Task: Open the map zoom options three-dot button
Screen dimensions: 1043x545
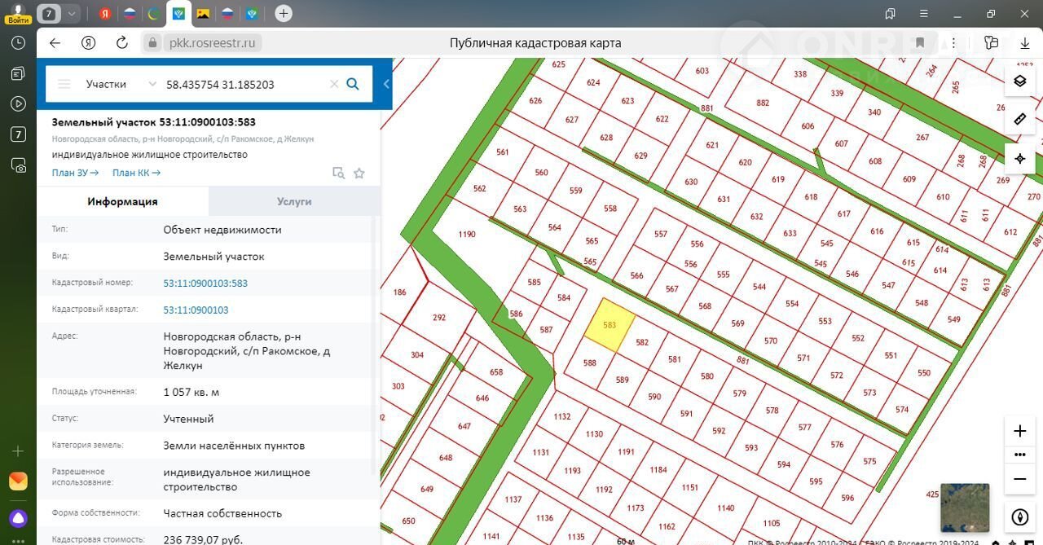Action: click(x=1019, y=455)
